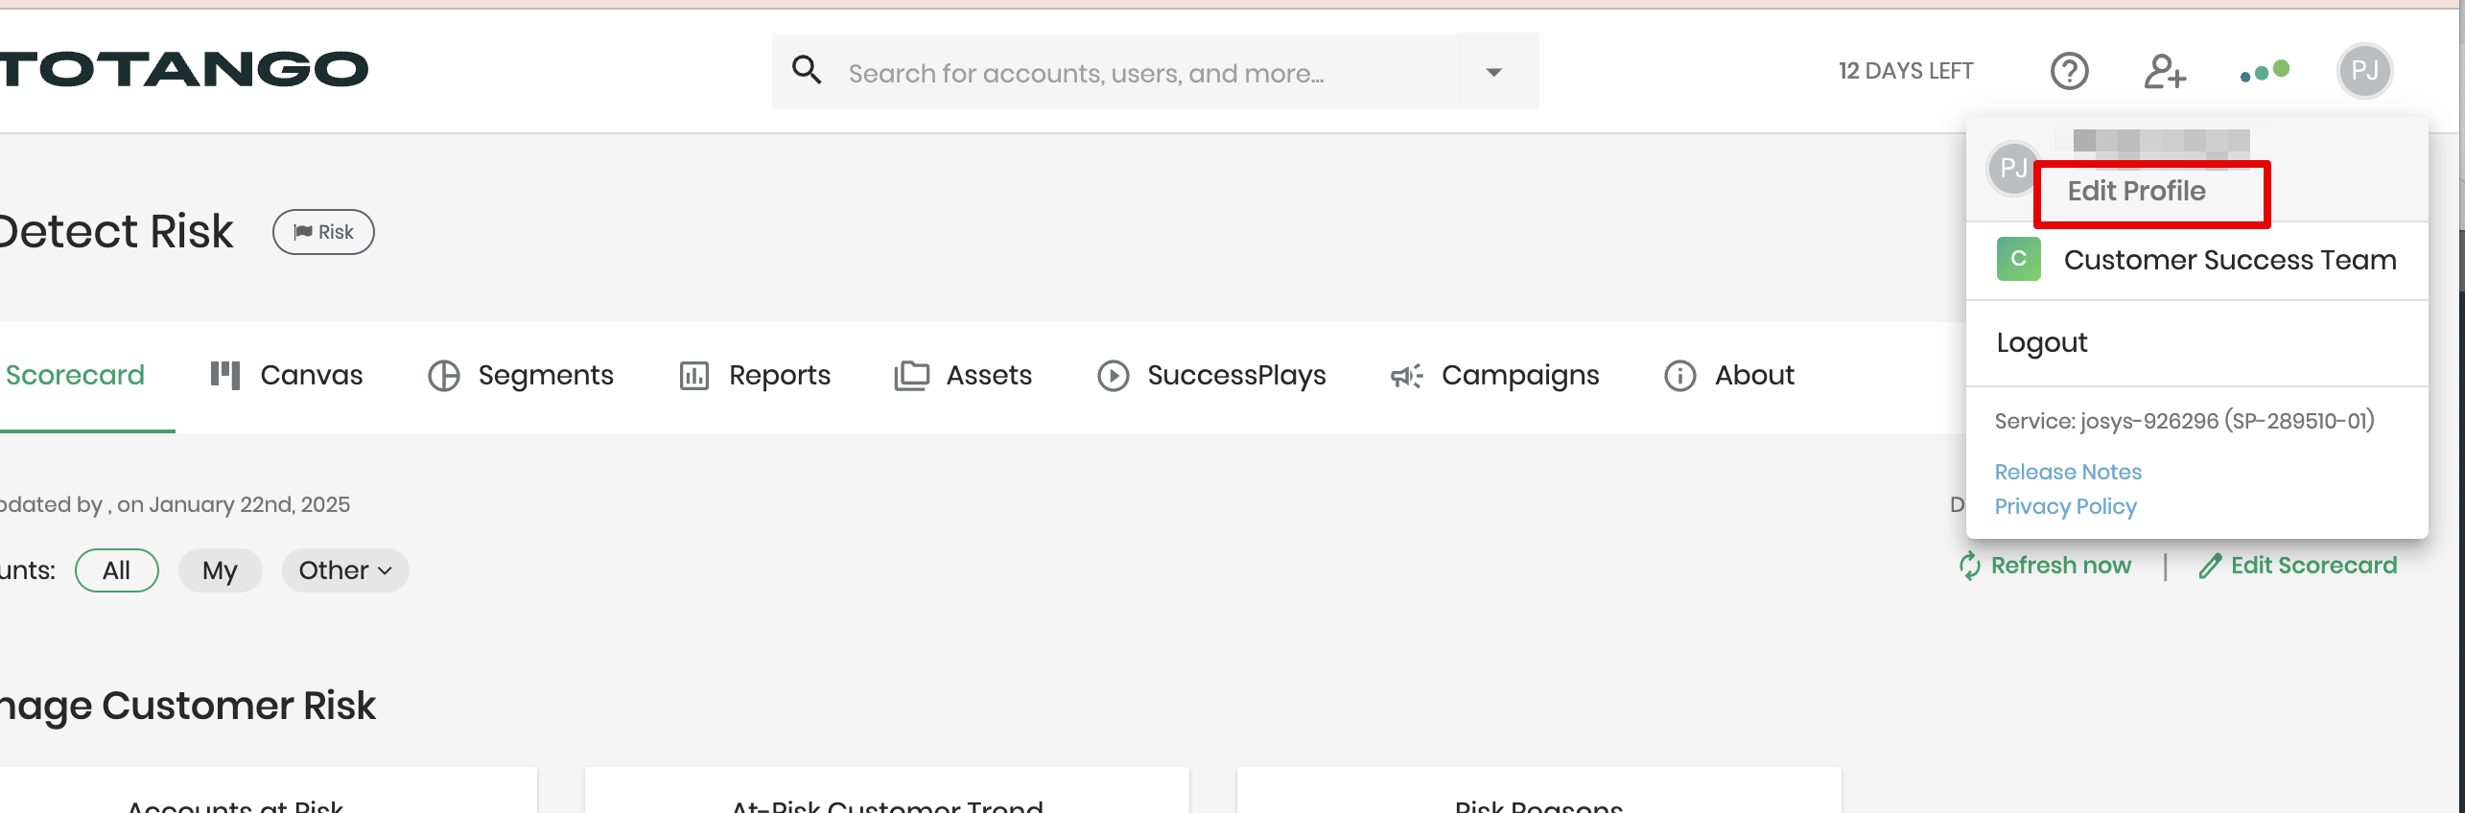Image resolution: width=2465 pixels, height=813 pixels.
Task: Open the Segments tab
Action: click(521, 375)
